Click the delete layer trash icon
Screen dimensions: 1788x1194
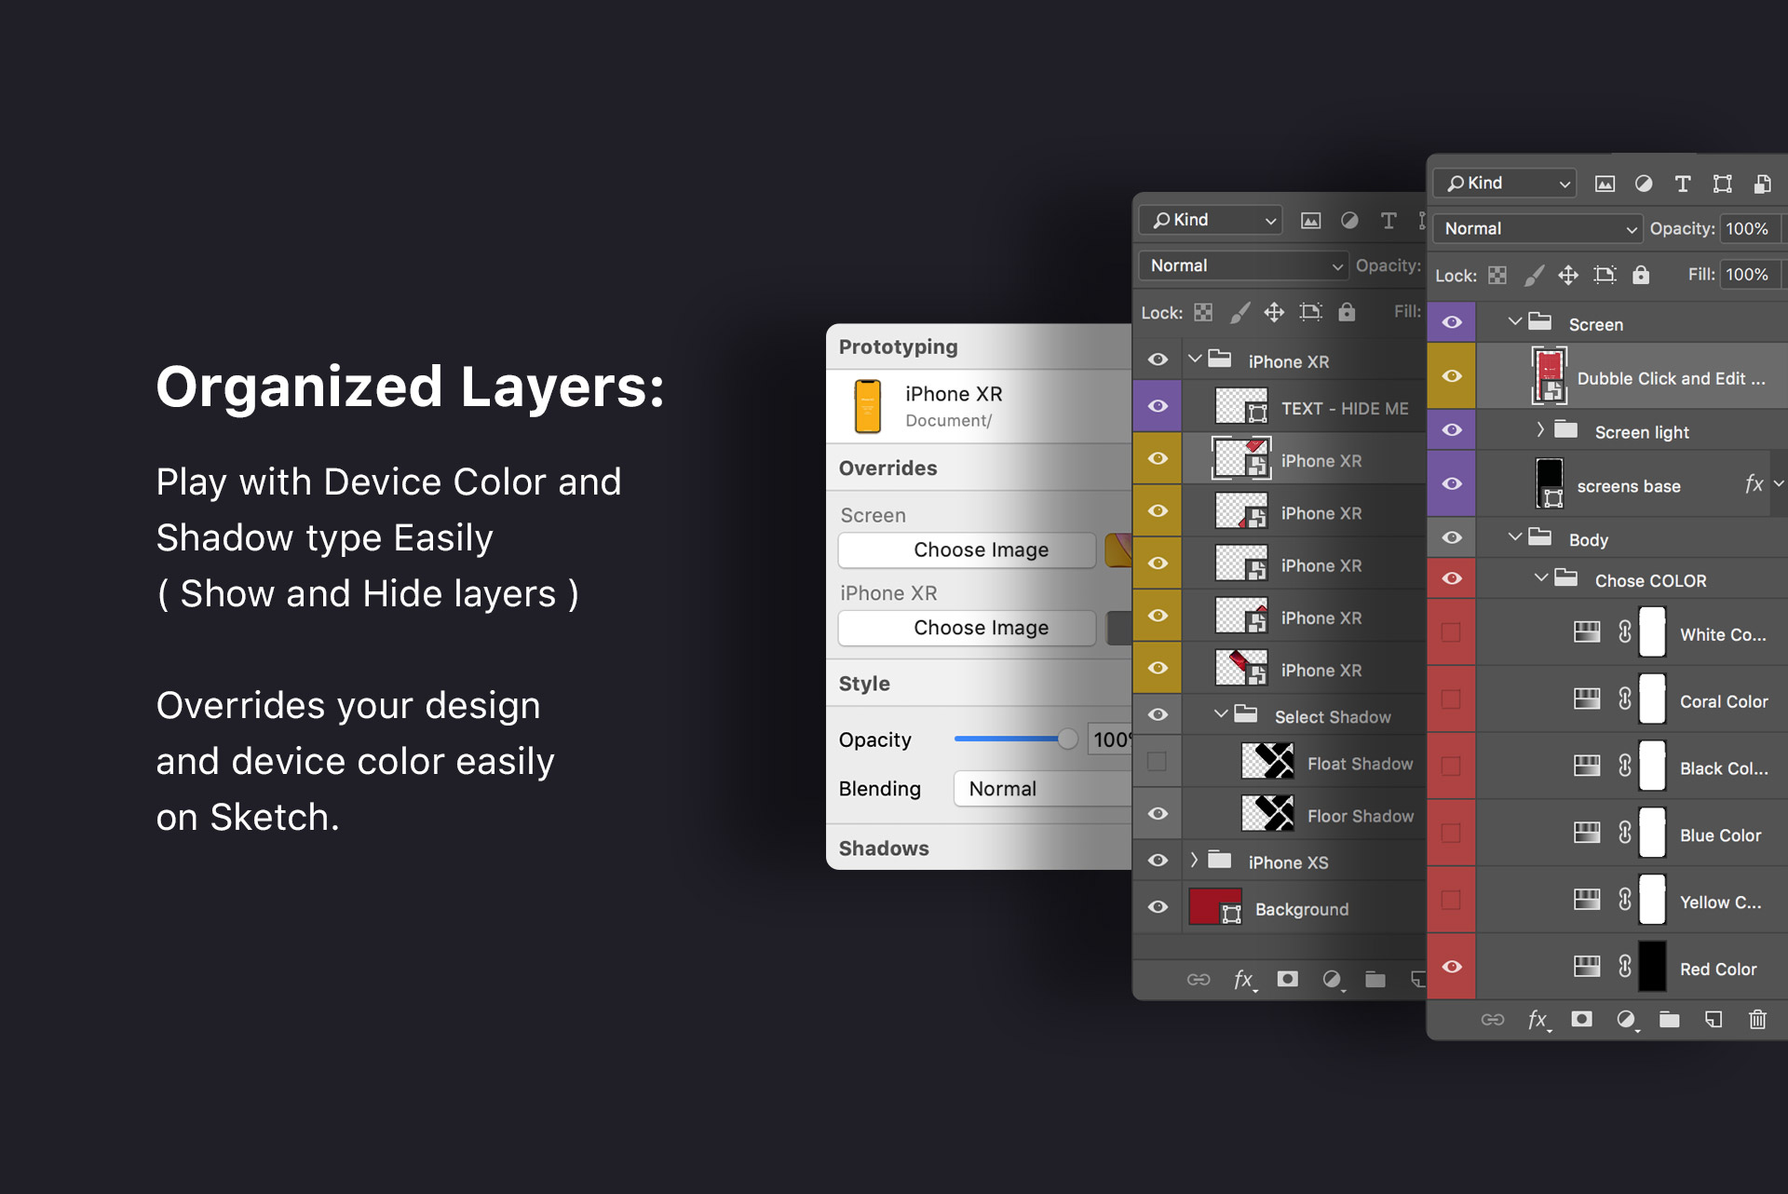1756,1019
